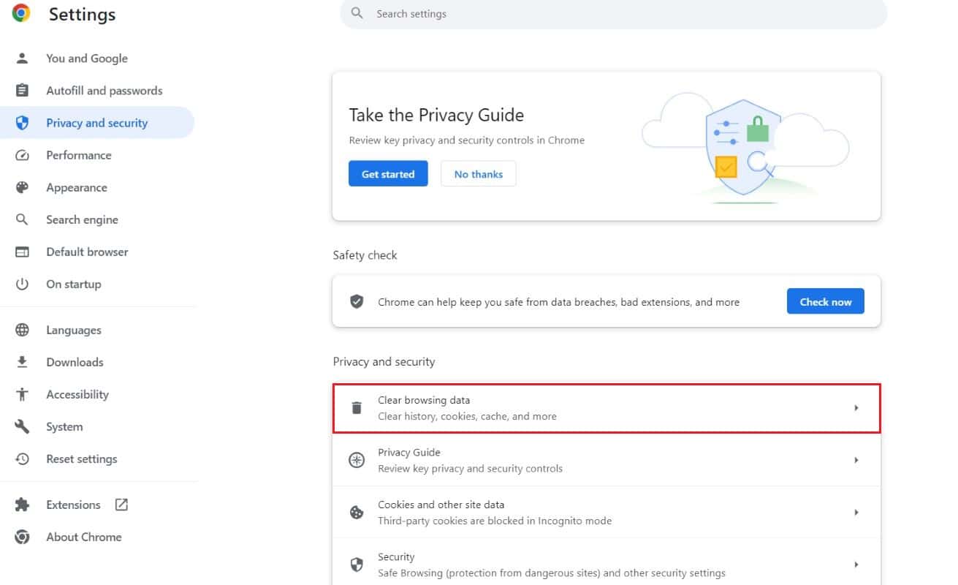Click the palette icon for Appearance
The height and width of the screenshot is (585, 958).
coord(22,187)
